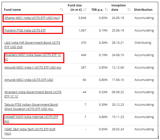Image resolution: width=160 pixels, height=140 pixels.
Task: Sort by Fund size descending icon
Action: pos(85,10)
